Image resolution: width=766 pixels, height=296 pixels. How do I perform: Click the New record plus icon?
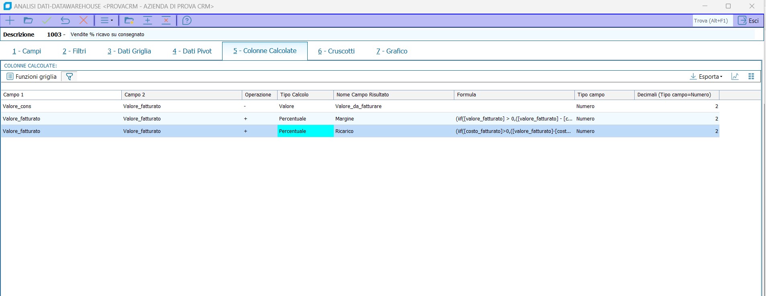click(x=10, y=20)
